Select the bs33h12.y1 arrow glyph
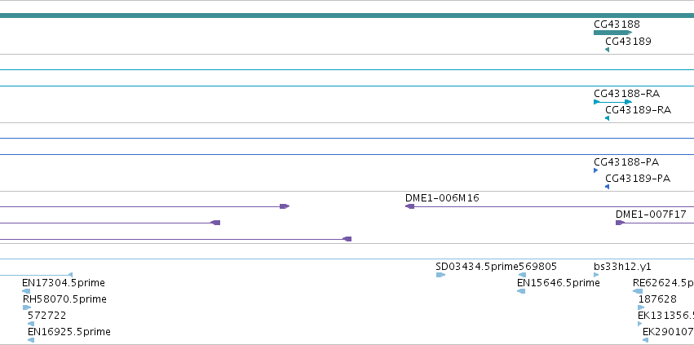This screenshot has width=694, height=345. click(x=596, y=275)
